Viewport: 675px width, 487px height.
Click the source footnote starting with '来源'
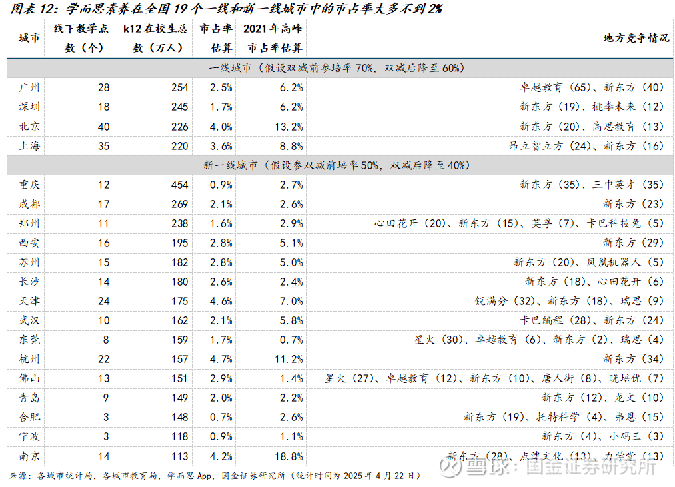[215, 476]
